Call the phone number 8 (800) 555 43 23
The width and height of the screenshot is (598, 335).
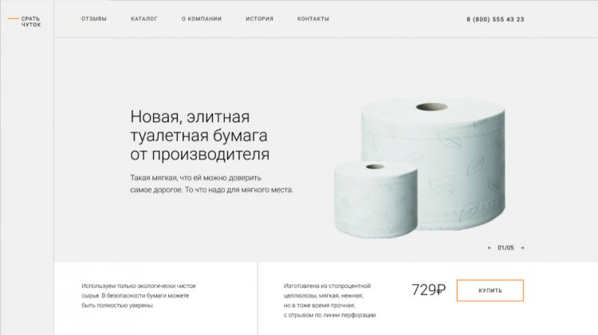click(x=495, y=19)
